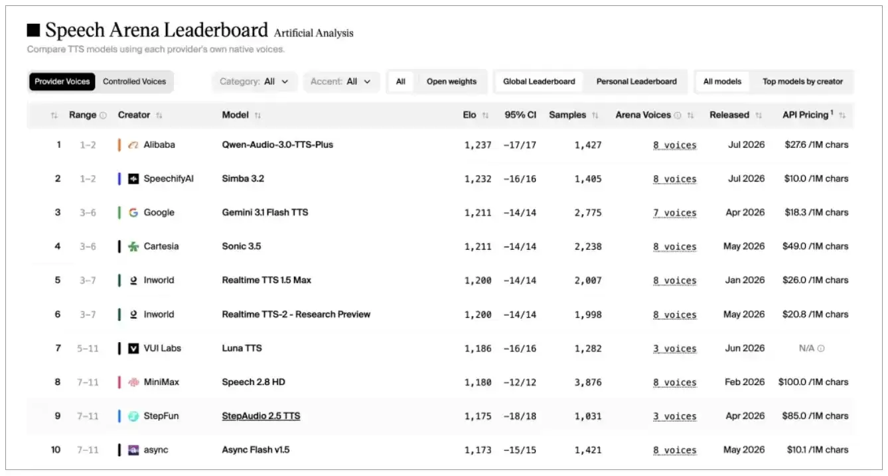Click the async logo icon

pos(133,449)
